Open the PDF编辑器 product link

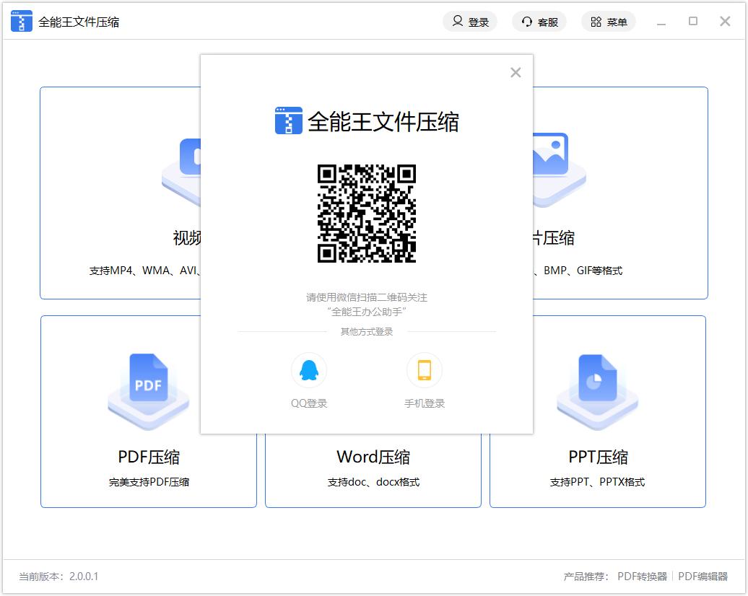pyautogui.click(x=703, y=577)
